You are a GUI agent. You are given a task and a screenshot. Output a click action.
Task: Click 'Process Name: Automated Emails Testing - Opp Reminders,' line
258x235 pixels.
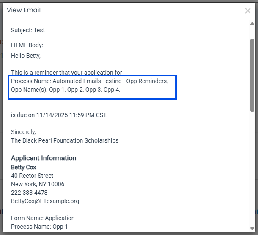89,81
